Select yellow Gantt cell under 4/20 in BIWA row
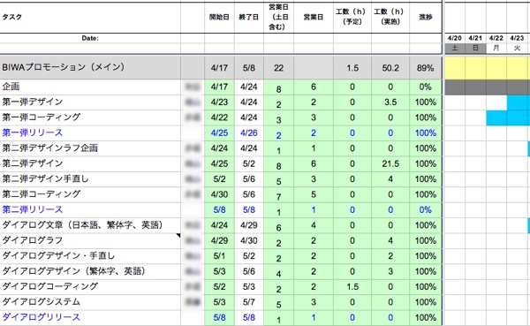The image size is (530, 326). click(x=455, y=68)
